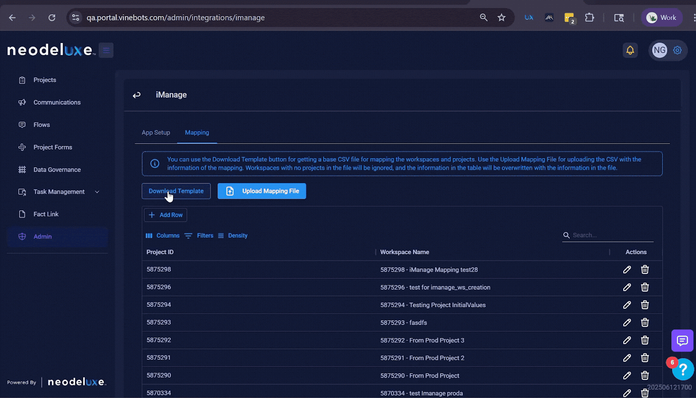Image resolution: width=696 pixels, height=398 pixels.
Task: Open the Work browser profile button
Action: click(x=662, y=17)
